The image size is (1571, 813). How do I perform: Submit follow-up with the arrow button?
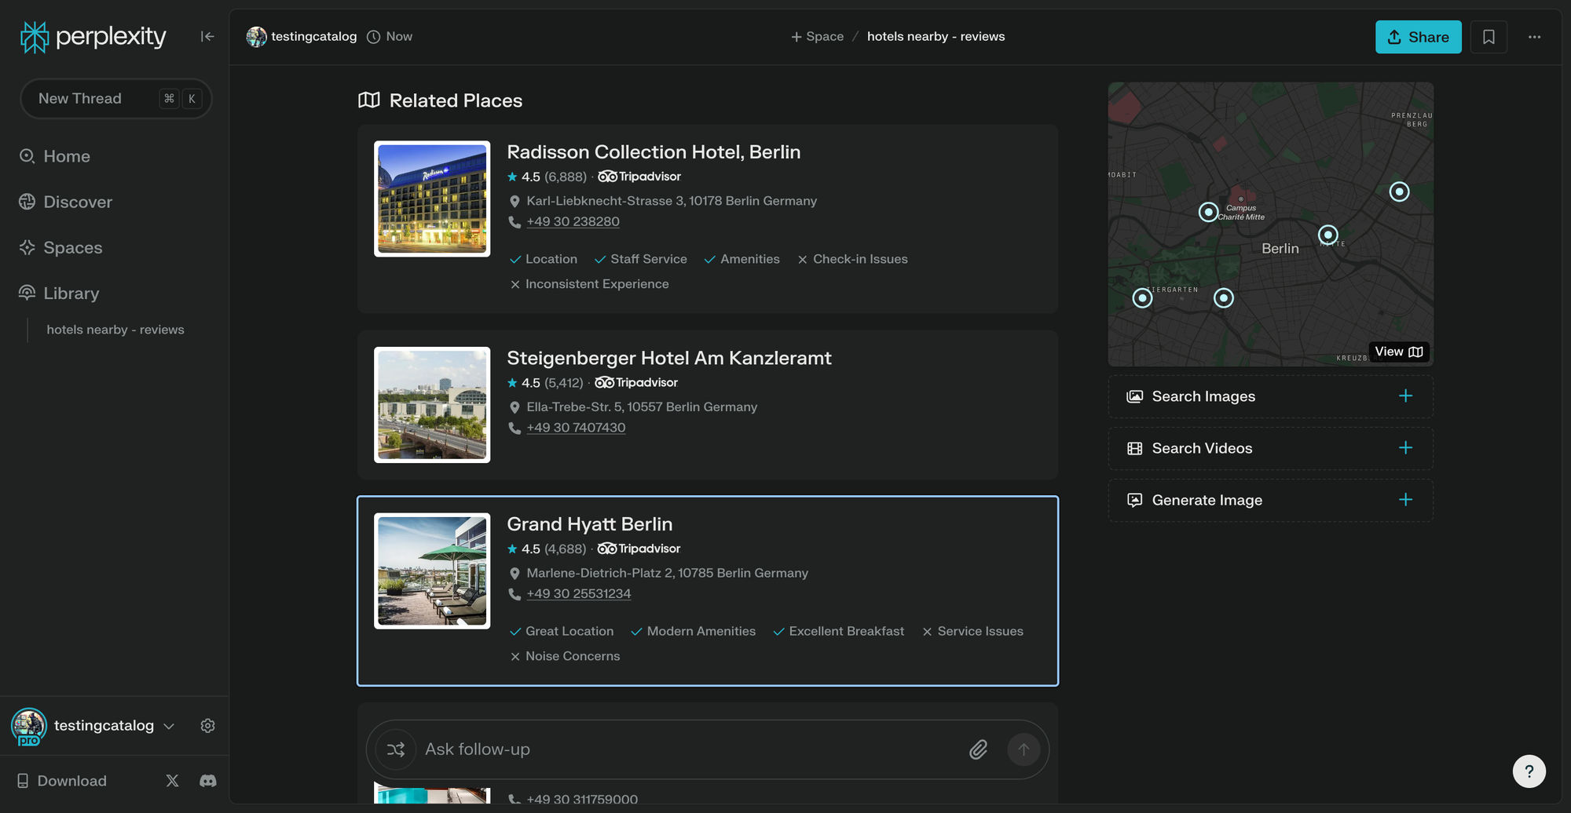pos(1024,749)
